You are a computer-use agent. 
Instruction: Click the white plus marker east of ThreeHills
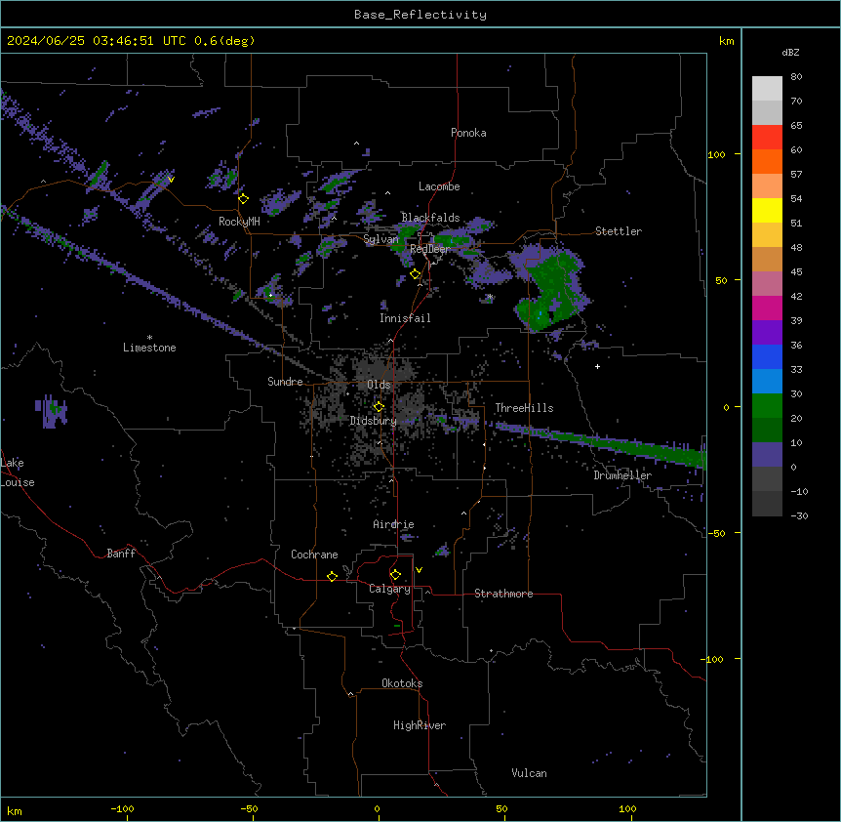pos(597,366)
